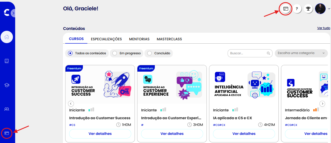Click the #CS tag on first course

tap(72, 125)
